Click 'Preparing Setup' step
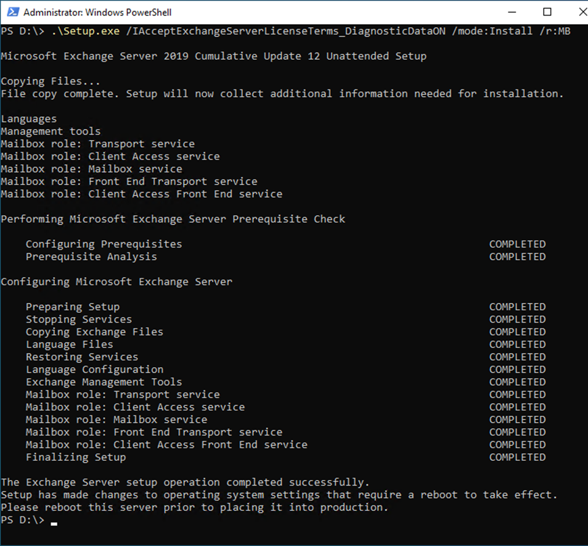 (73, 307)
